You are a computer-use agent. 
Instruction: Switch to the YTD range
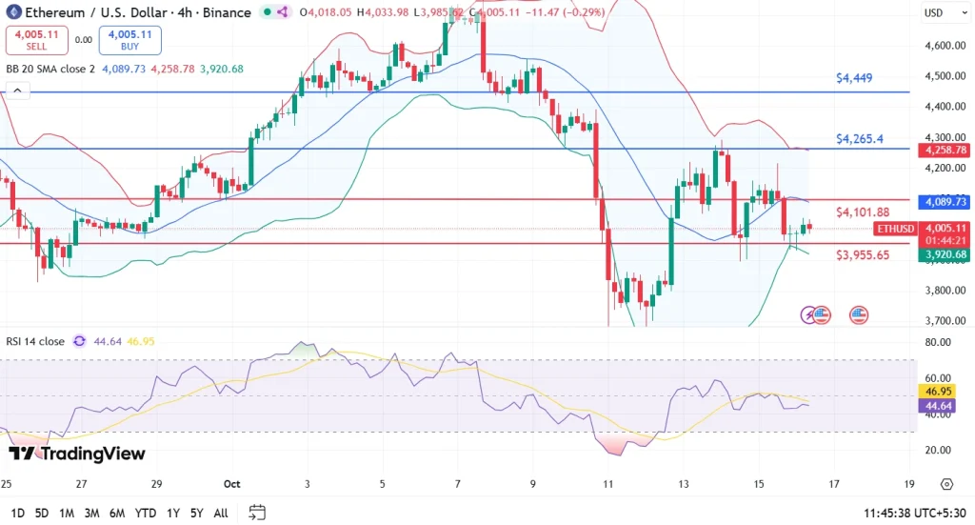146,513
